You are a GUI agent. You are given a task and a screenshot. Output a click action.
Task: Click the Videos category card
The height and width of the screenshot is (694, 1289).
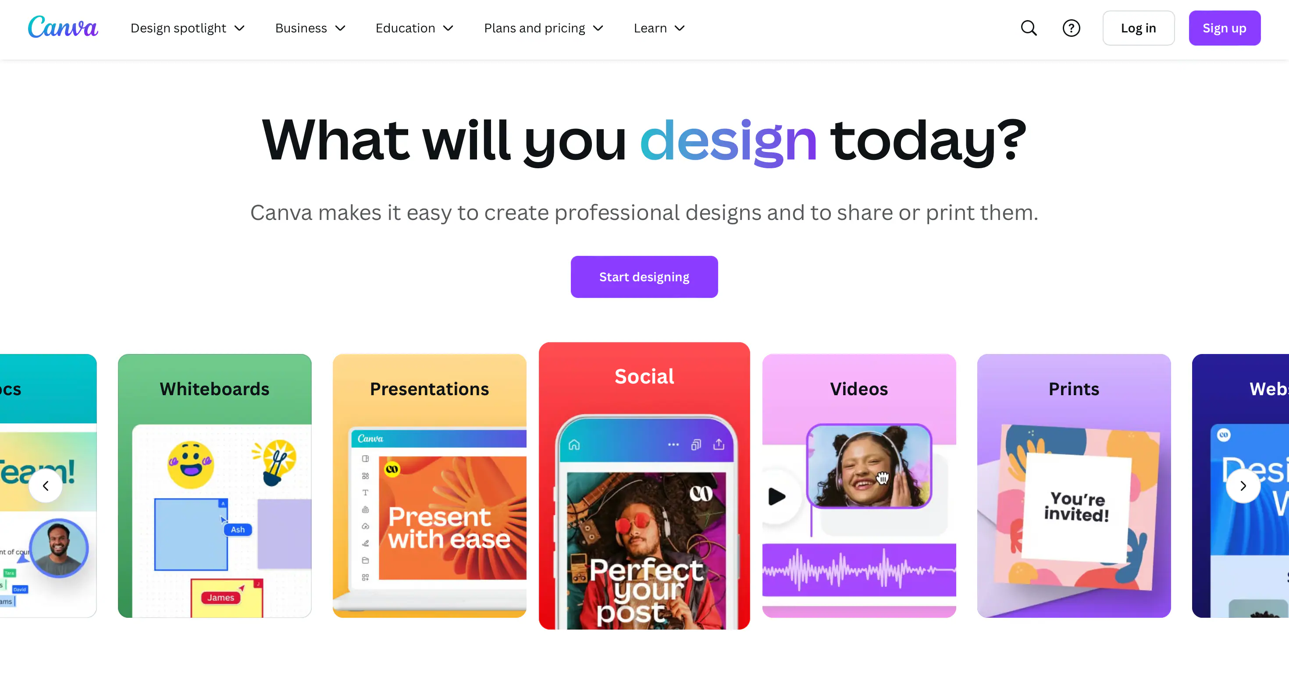859,485
